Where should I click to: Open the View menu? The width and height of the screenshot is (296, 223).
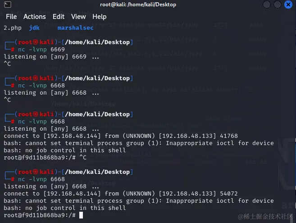click(78, 17)
